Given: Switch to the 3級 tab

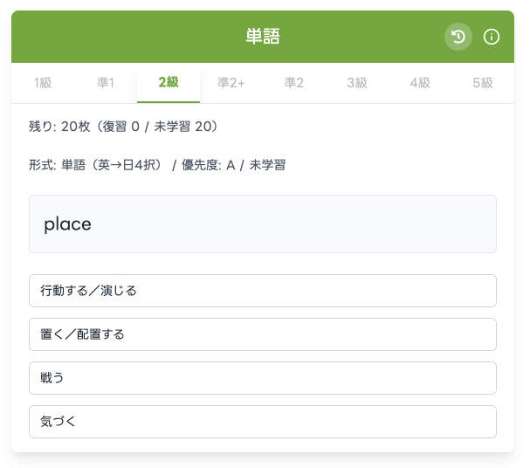Looking at the screenshot, I should coord(356,83).
